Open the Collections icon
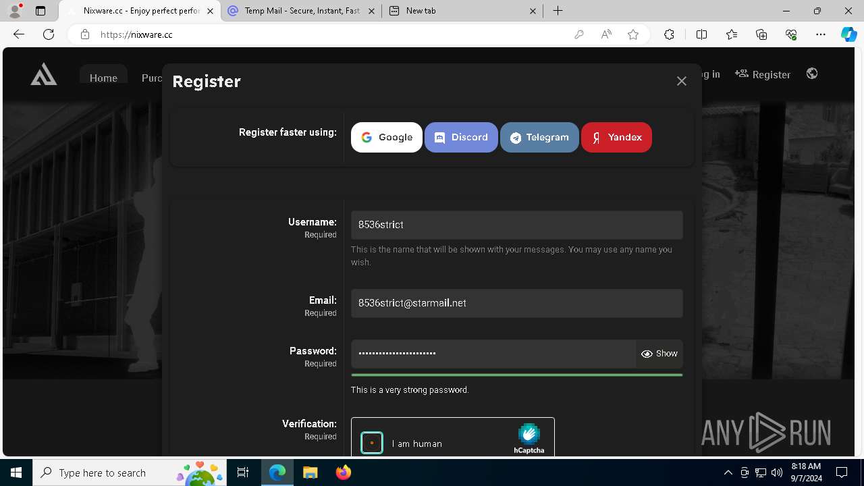This screenshot has width=864, height=486. (761, 34)
